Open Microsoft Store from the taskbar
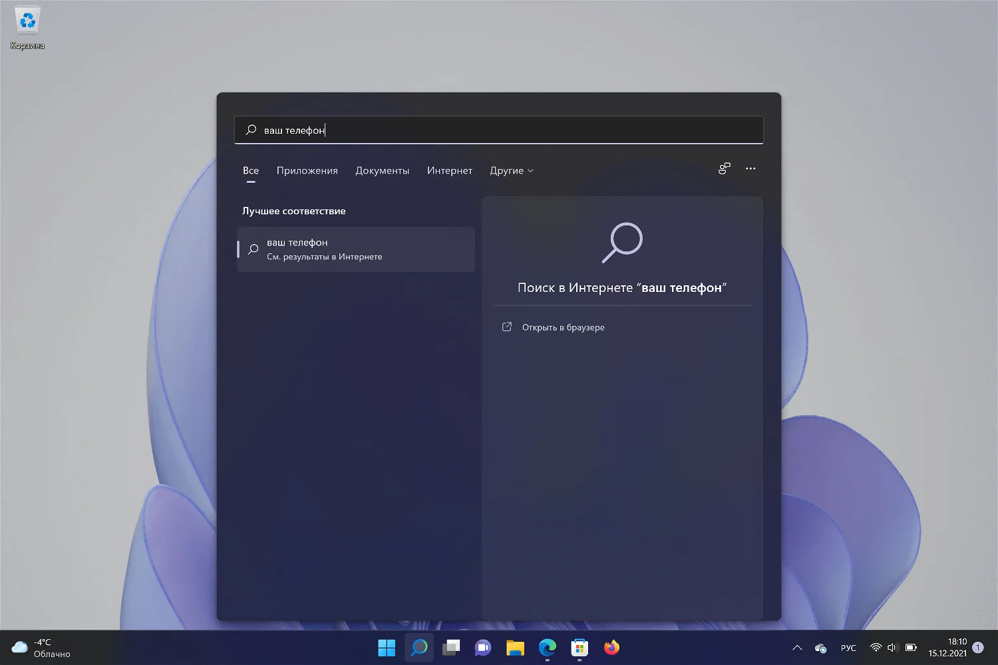 (x=580, y=648)
